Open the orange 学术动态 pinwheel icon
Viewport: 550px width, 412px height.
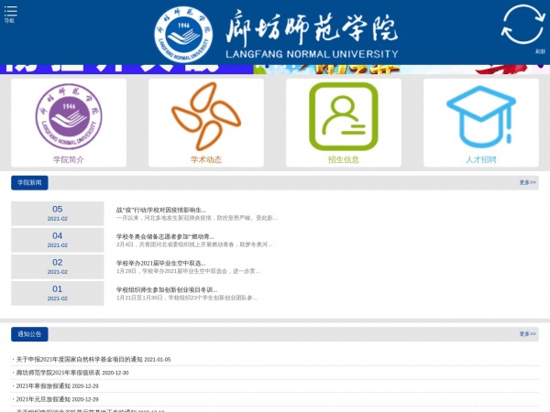206,116
